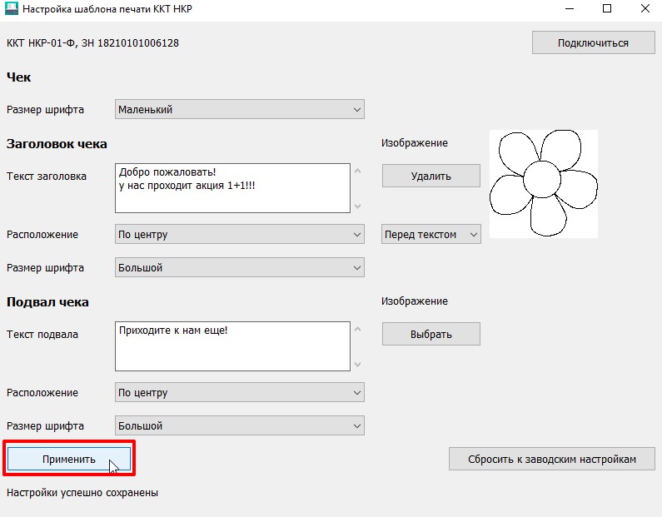
Task: Click header text scroll down arrow
Action: pos(357,206)
